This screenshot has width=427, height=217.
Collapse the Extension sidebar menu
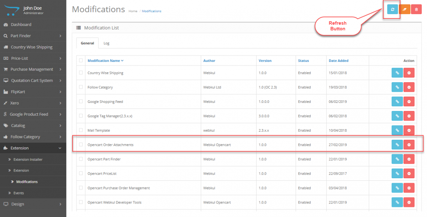(x=20, y=148)
